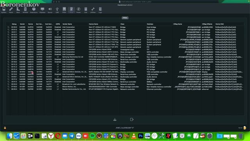250x141 pixels.
Task: Sort by the ASPM column header
Action: click(58, 24)
